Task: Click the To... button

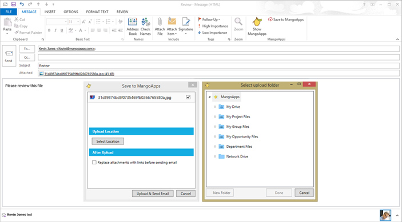Action: [x=27, y=49]
